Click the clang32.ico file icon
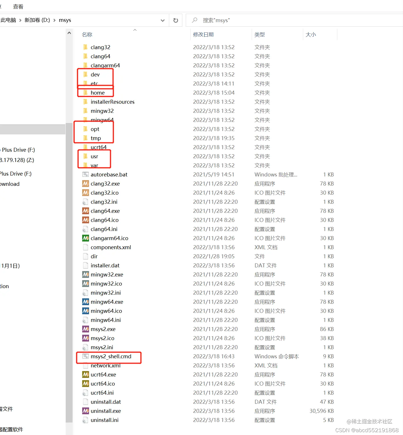 86,193
